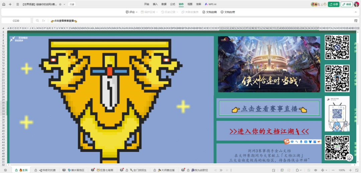Open the 插入 tab
The height and width of the screenshot is (173, 361).
(155, 4)
